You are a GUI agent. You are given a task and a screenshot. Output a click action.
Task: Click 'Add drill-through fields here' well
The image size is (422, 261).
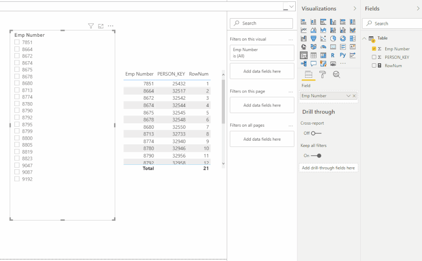click(x=328, y=168)
